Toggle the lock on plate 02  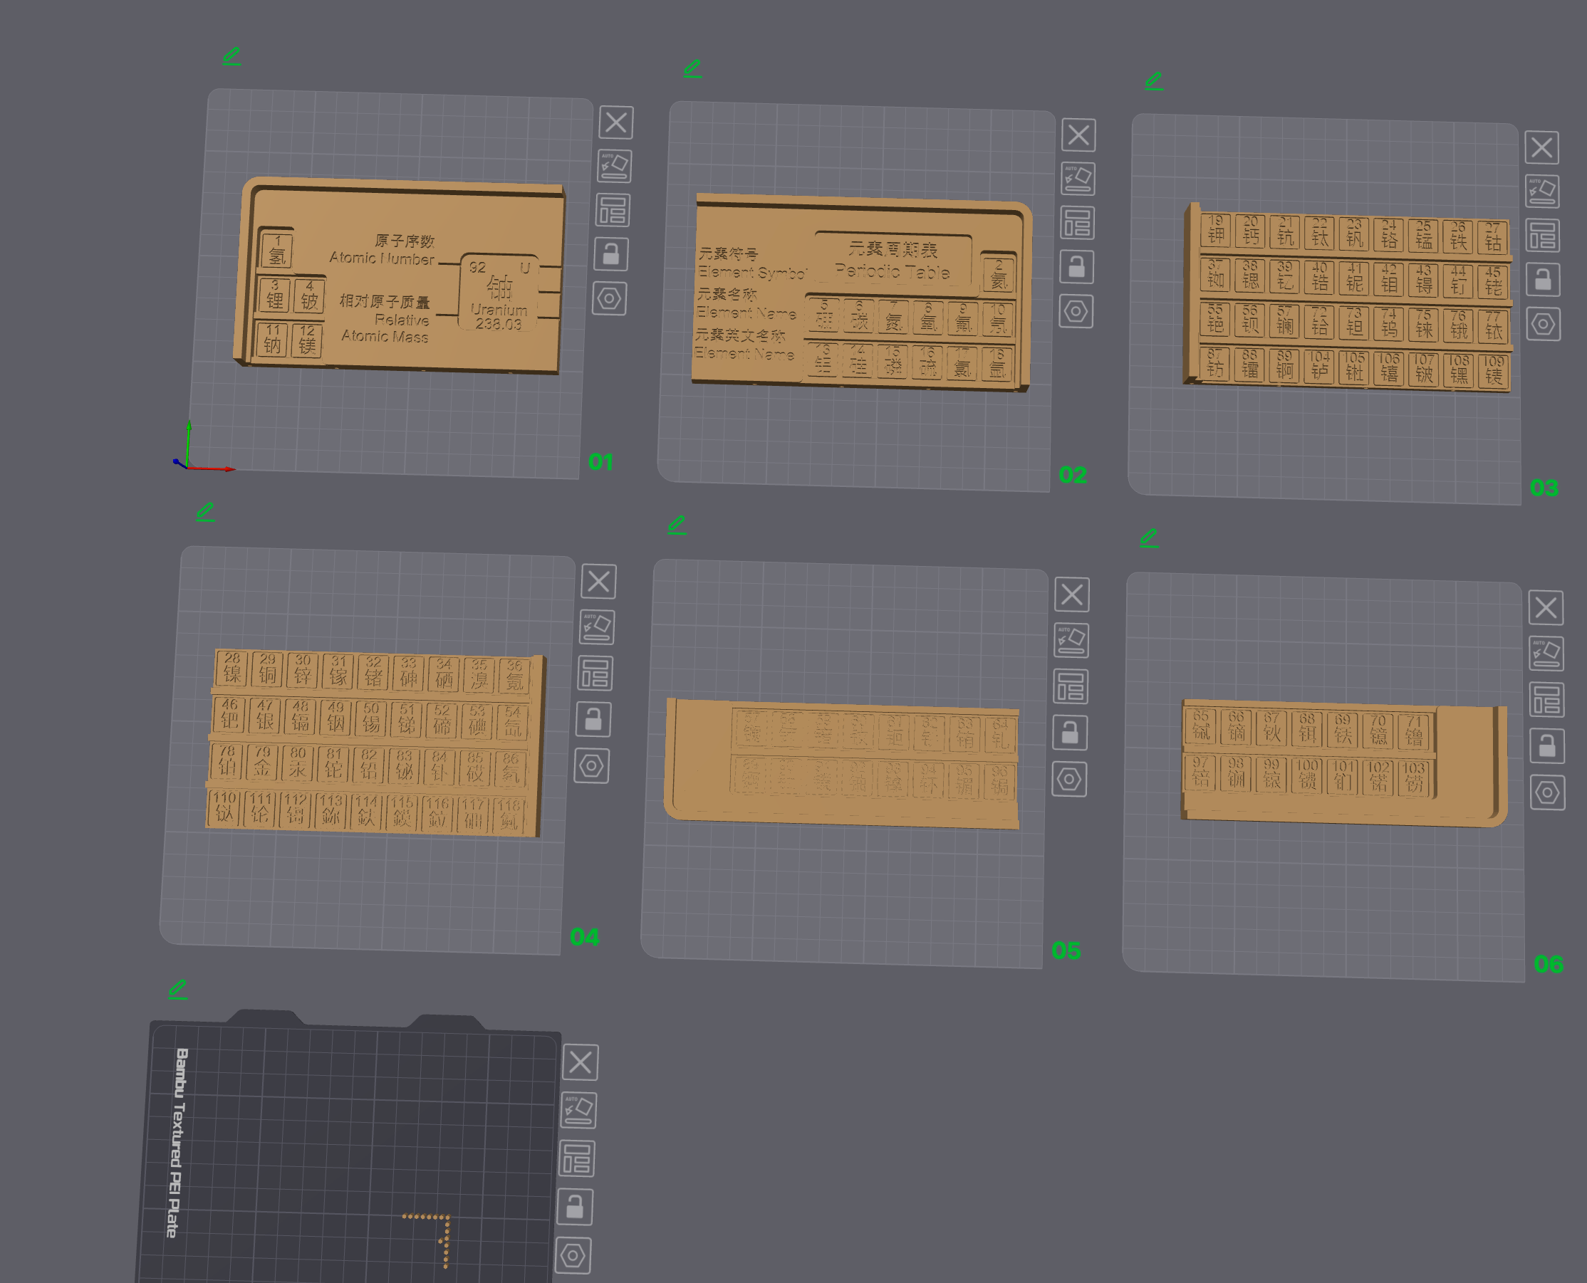(1077, 267)
